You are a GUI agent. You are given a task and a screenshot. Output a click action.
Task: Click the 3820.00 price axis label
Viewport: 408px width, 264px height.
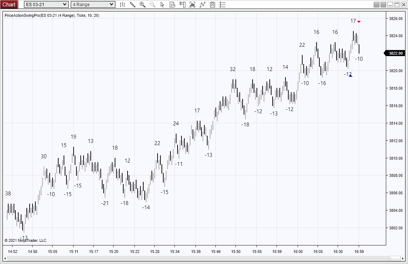point(396,70)
